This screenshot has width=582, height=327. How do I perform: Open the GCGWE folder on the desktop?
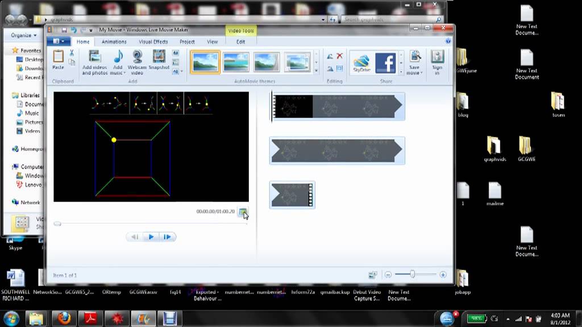point(526,149)
